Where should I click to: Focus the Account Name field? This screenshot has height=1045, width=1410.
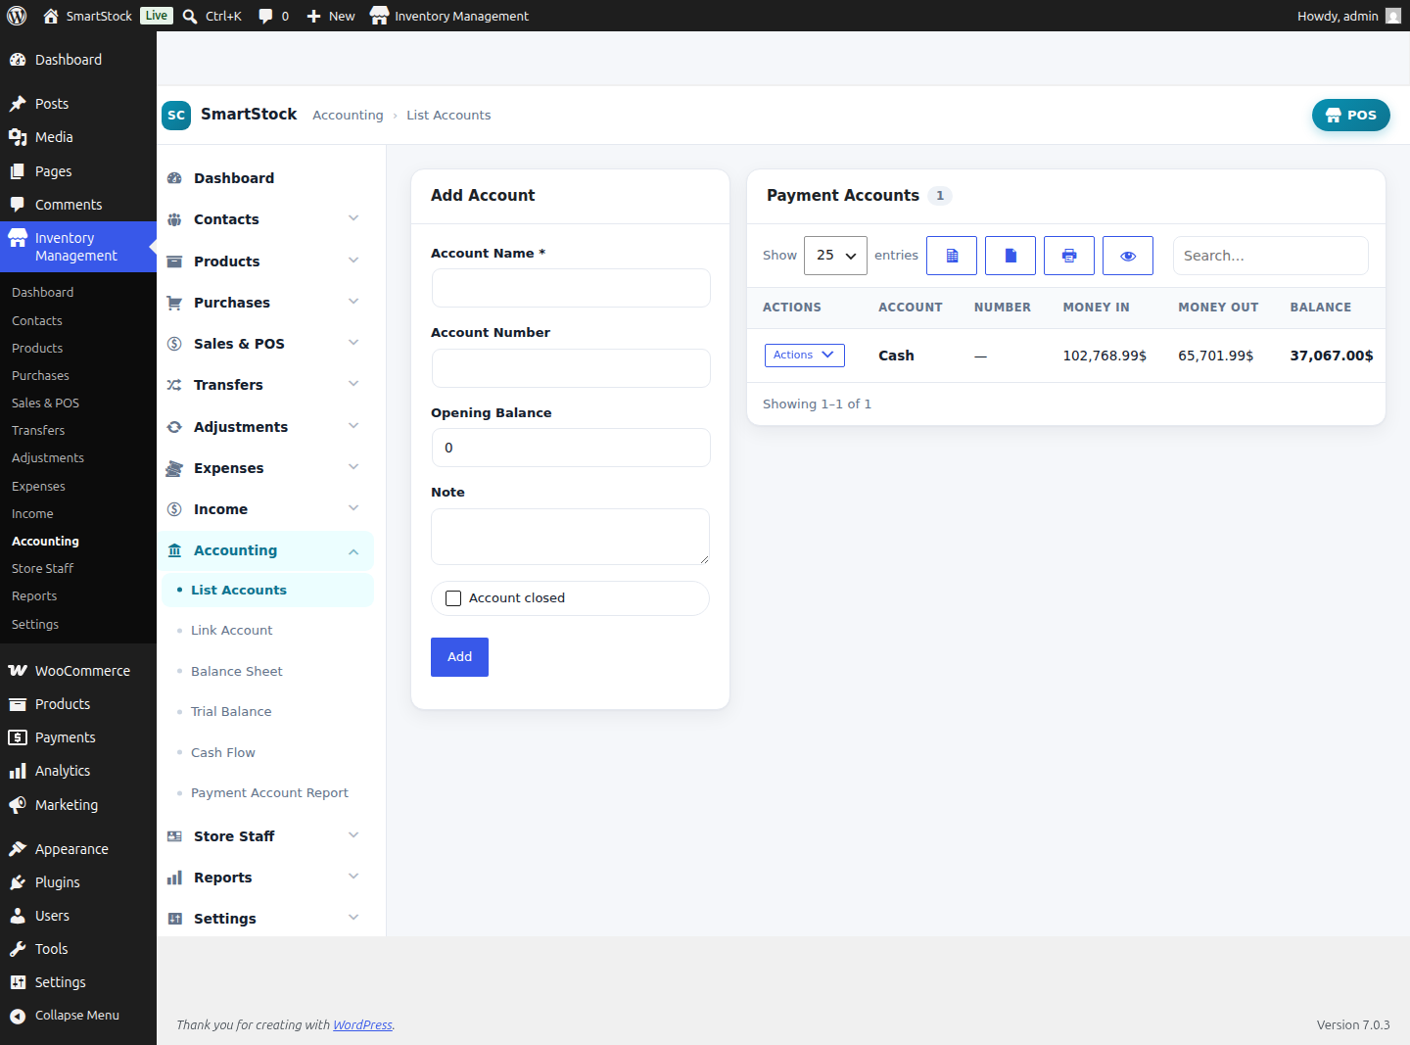click(571, 289)
